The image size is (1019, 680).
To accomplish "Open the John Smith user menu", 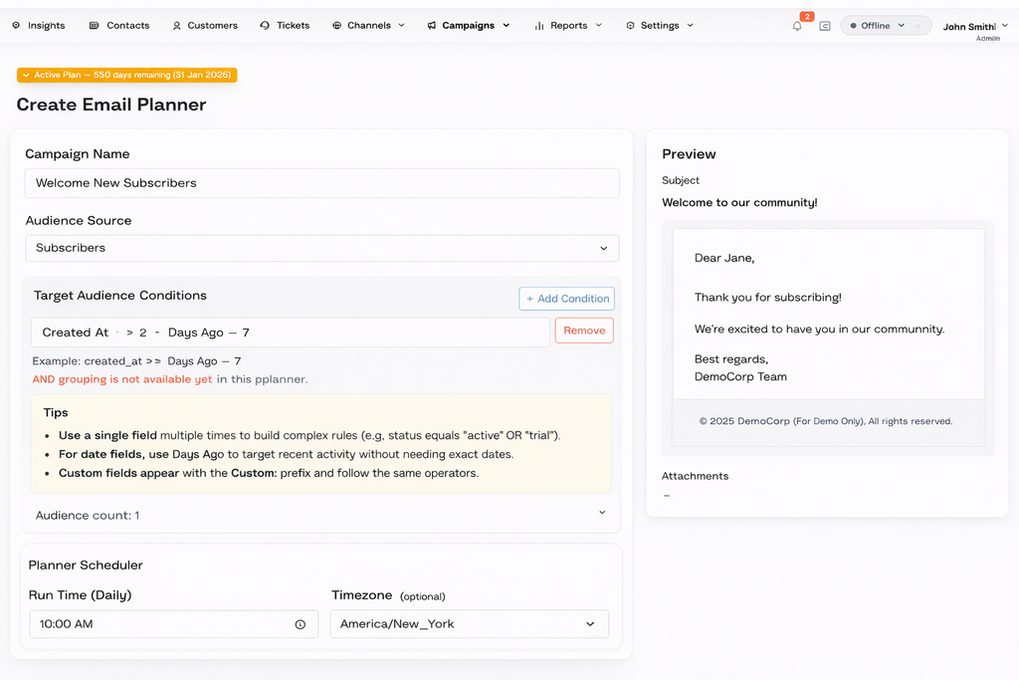I will [x=975, y=27].
